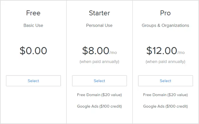
Task: Click Pro's (when paid annually) note
Action: [x=165, y=62]
